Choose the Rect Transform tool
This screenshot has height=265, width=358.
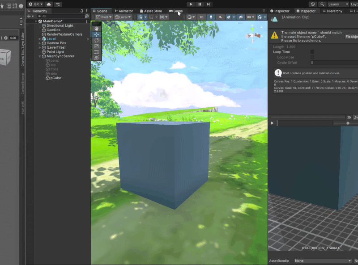[x=97, y=52]
